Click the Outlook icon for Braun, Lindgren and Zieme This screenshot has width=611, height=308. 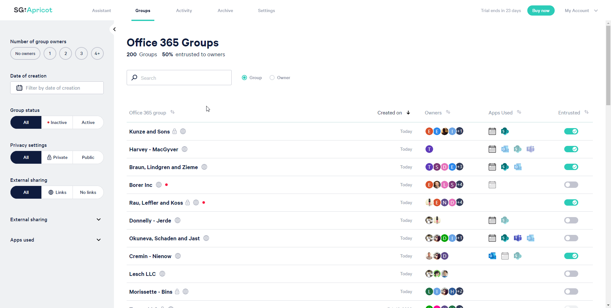pos(518,167)
